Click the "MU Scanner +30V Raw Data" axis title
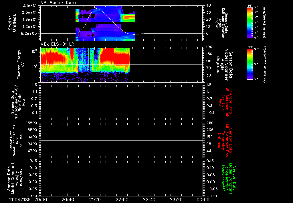Screen dimensions: 293x203 click(18, 102)
